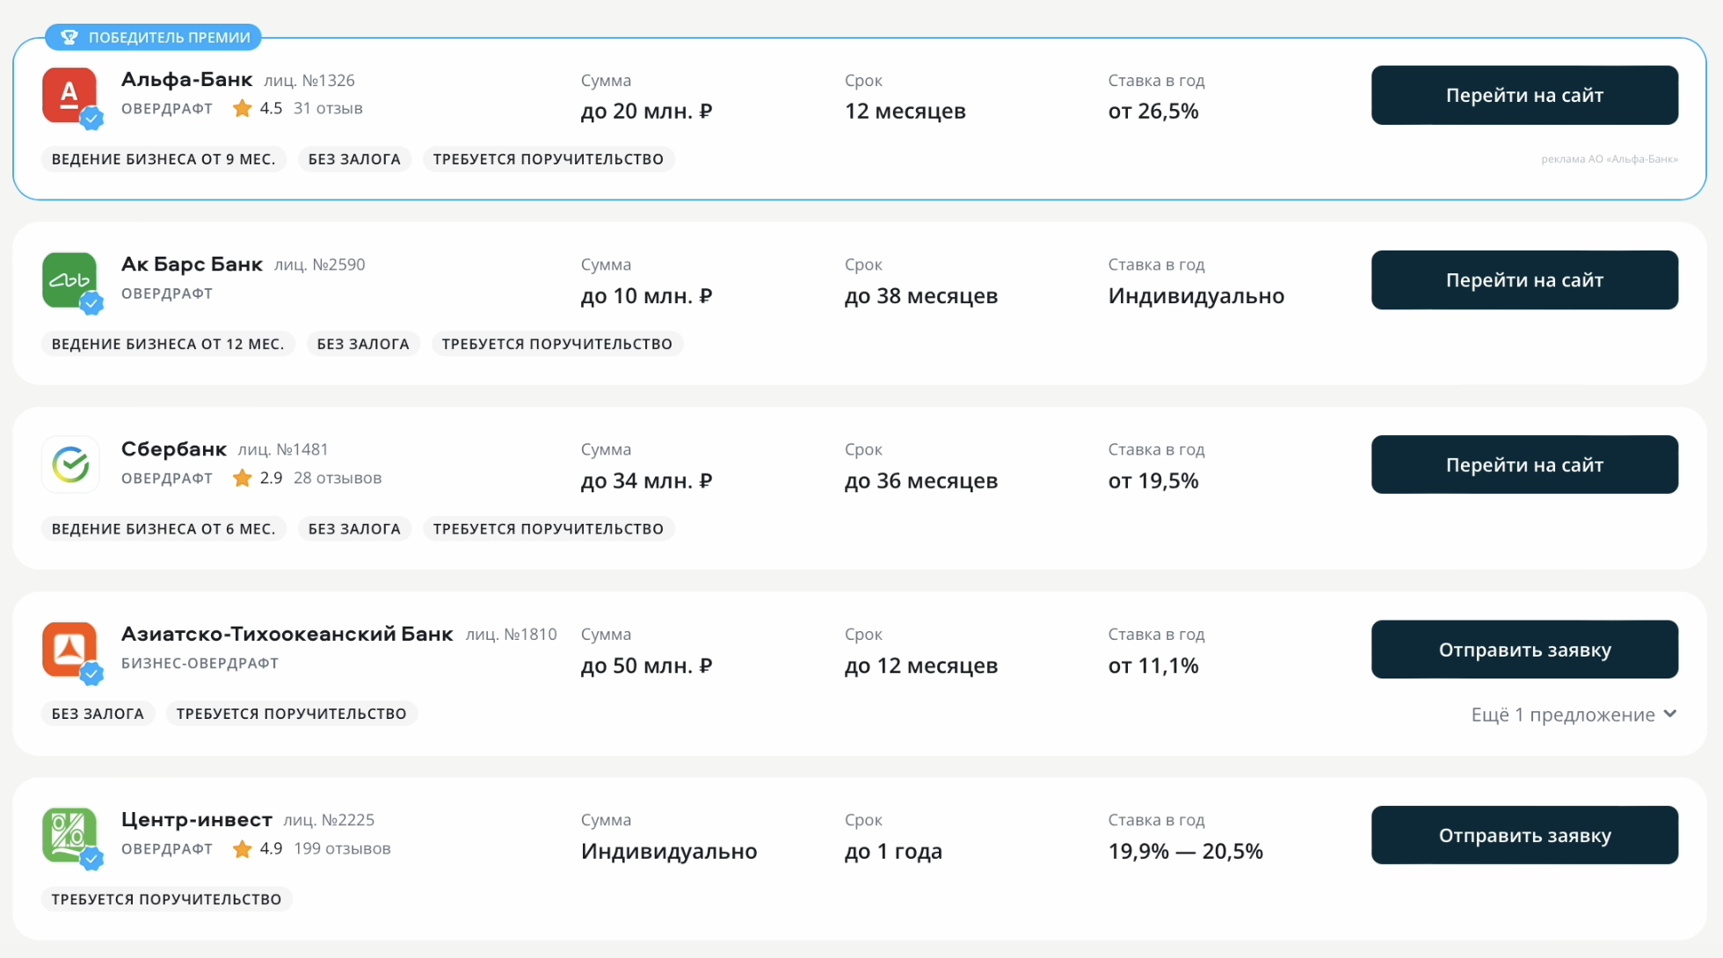Open Alfa-Bank's '31 отзыв' reviews link
This screenshot has height=958, width=1723.
click(328, 108)
